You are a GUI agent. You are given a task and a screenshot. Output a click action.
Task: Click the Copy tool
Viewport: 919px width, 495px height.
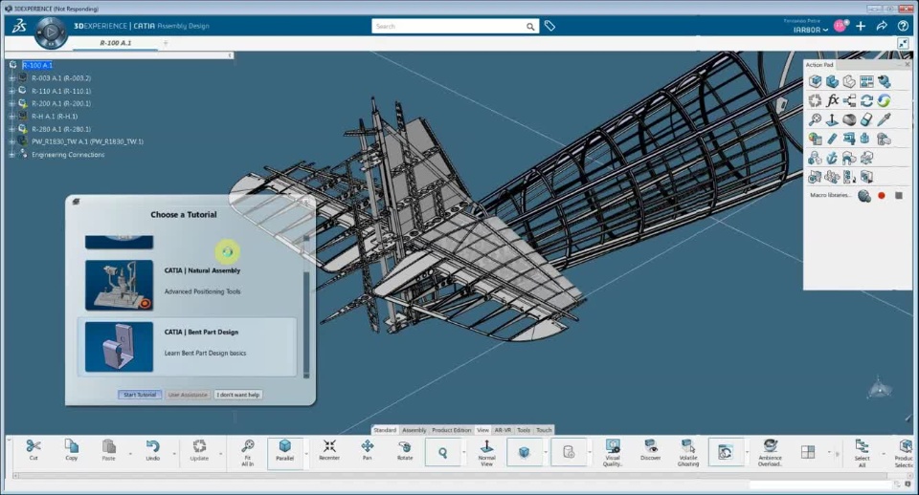pyautogui.click(x=71, y=449)
